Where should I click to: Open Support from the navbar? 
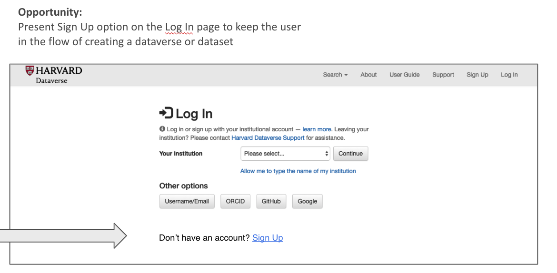443,75
